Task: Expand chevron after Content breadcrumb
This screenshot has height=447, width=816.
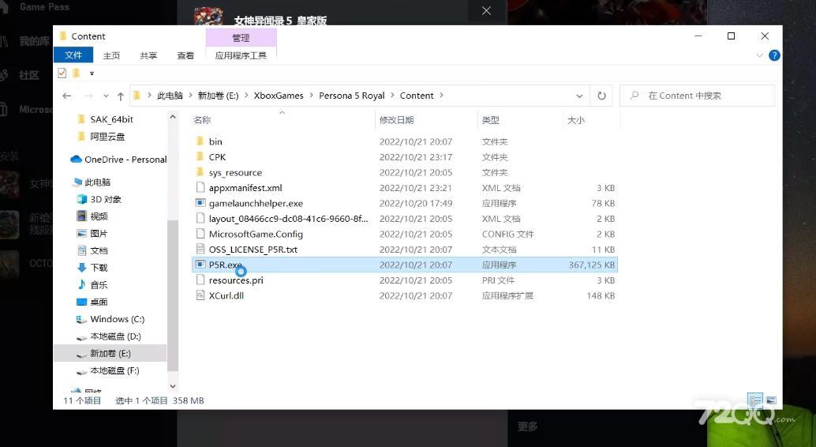Action: (441, 96)
